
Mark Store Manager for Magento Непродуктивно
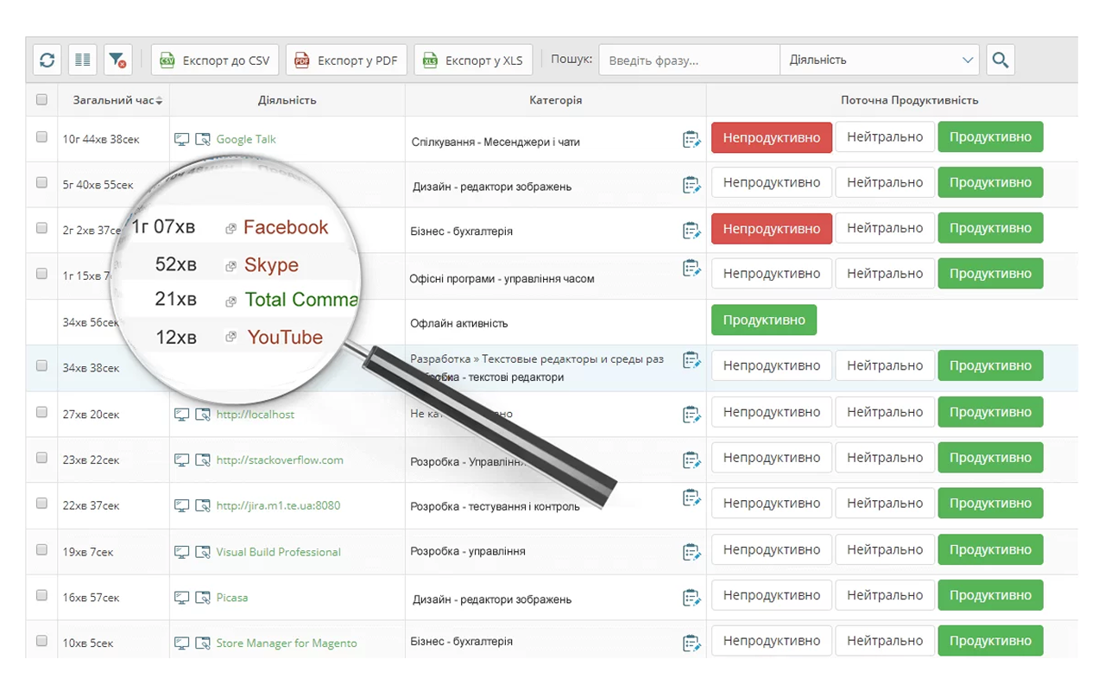click(x=772, y=641)
